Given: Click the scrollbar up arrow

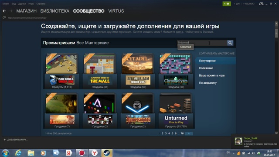Looking at the screenshot, I should [x=276, y=24].
